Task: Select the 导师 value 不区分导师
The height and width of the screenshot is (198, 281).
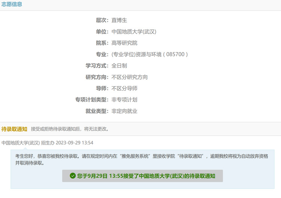Action: [124, 88]
